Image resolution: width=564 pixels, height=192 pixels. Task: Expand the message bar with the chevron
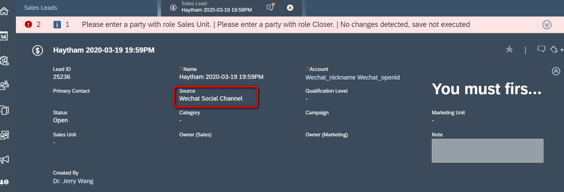click(547, 25)
